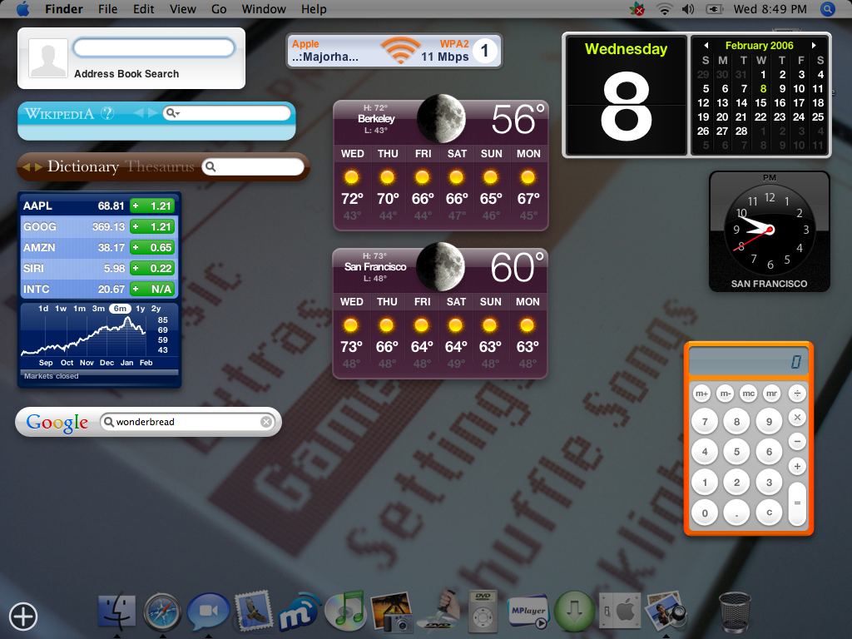Show 3m stock chart range
This screenshot has width=852, height=639.
[x=98, y=308]
